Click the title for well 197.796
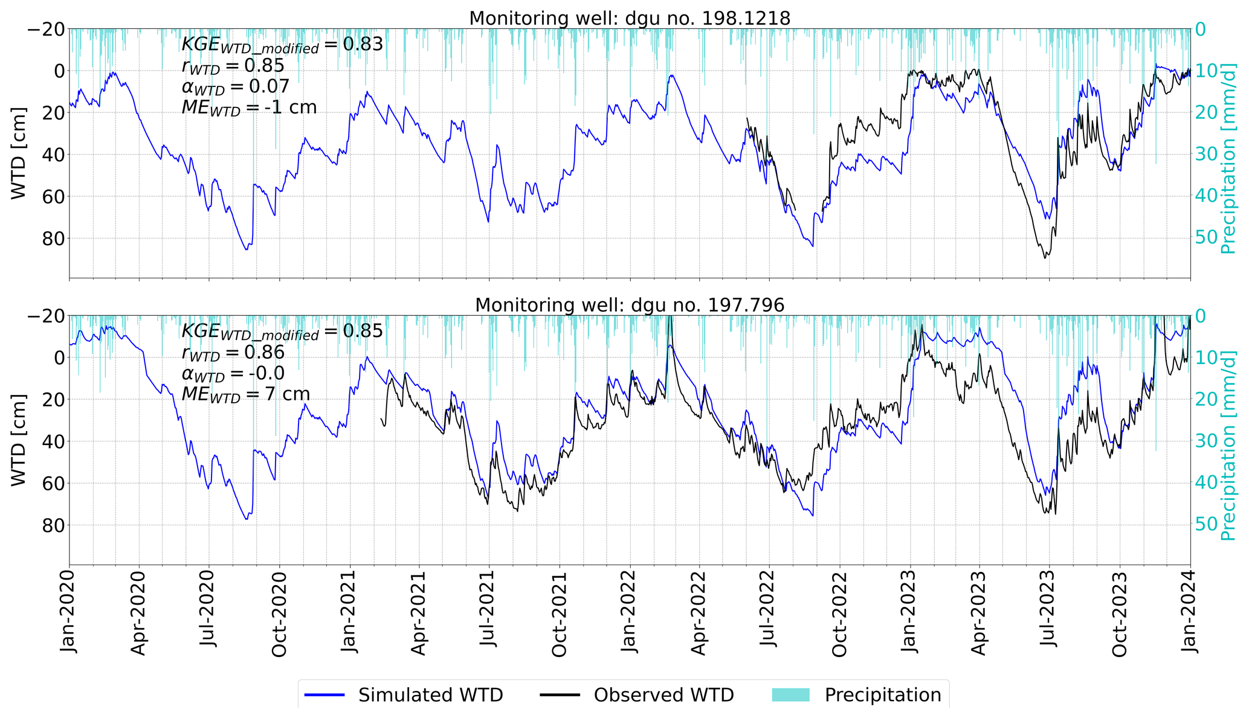 (630, 305)
